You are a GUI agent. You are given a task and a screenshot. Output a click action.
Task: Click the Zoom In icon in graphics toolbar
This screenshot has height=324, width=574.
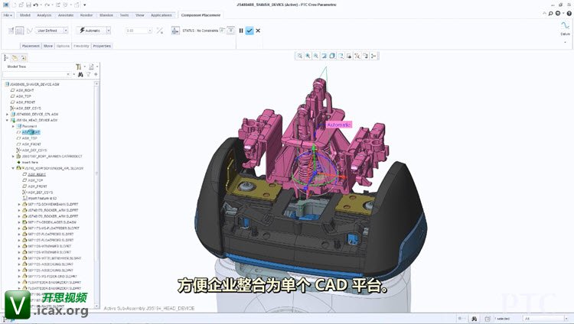coord(307,56)
